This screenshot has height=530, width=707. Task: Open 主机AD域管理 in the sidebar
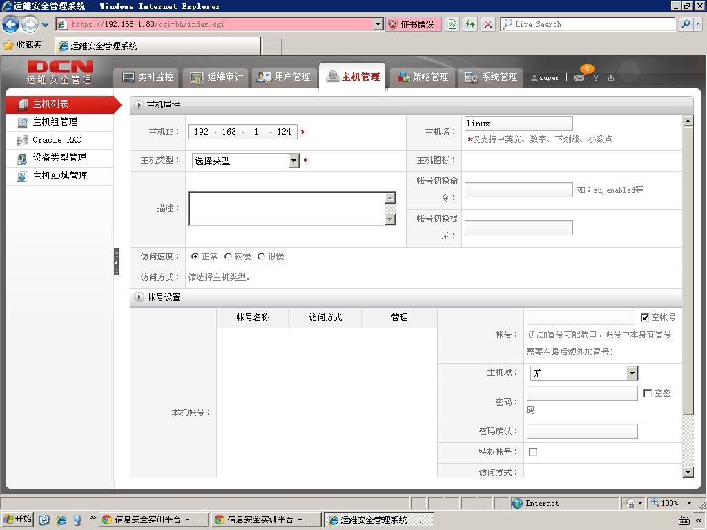[60, 176]
